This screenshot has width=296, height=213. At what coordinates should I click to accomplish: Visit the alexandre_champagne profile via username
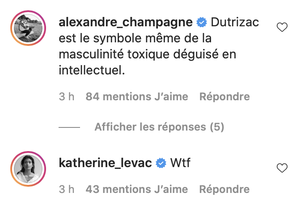click(126, 22)
